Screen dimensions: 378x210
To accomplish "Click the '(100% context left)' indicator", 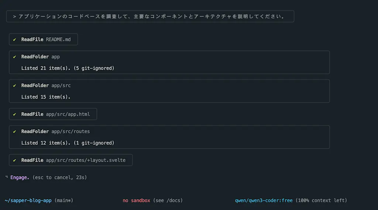I will 322,200.
